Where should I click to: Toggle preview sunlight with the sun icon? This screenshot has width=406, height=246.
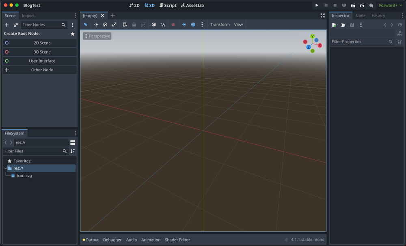pos(184,25)
